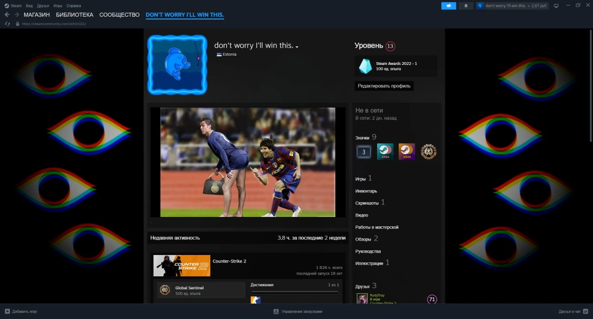Switch to Big Picture mode monitor icon
The height and width of the screenshot is (319, 593).
pyautogui.click(x=556, y=6)
